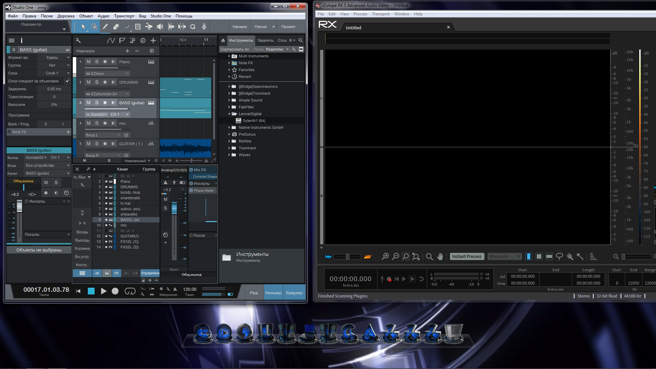This screenshot has width=656, height=369.
Task: Mute the DRUMMS track
Action: click(88, 82)
